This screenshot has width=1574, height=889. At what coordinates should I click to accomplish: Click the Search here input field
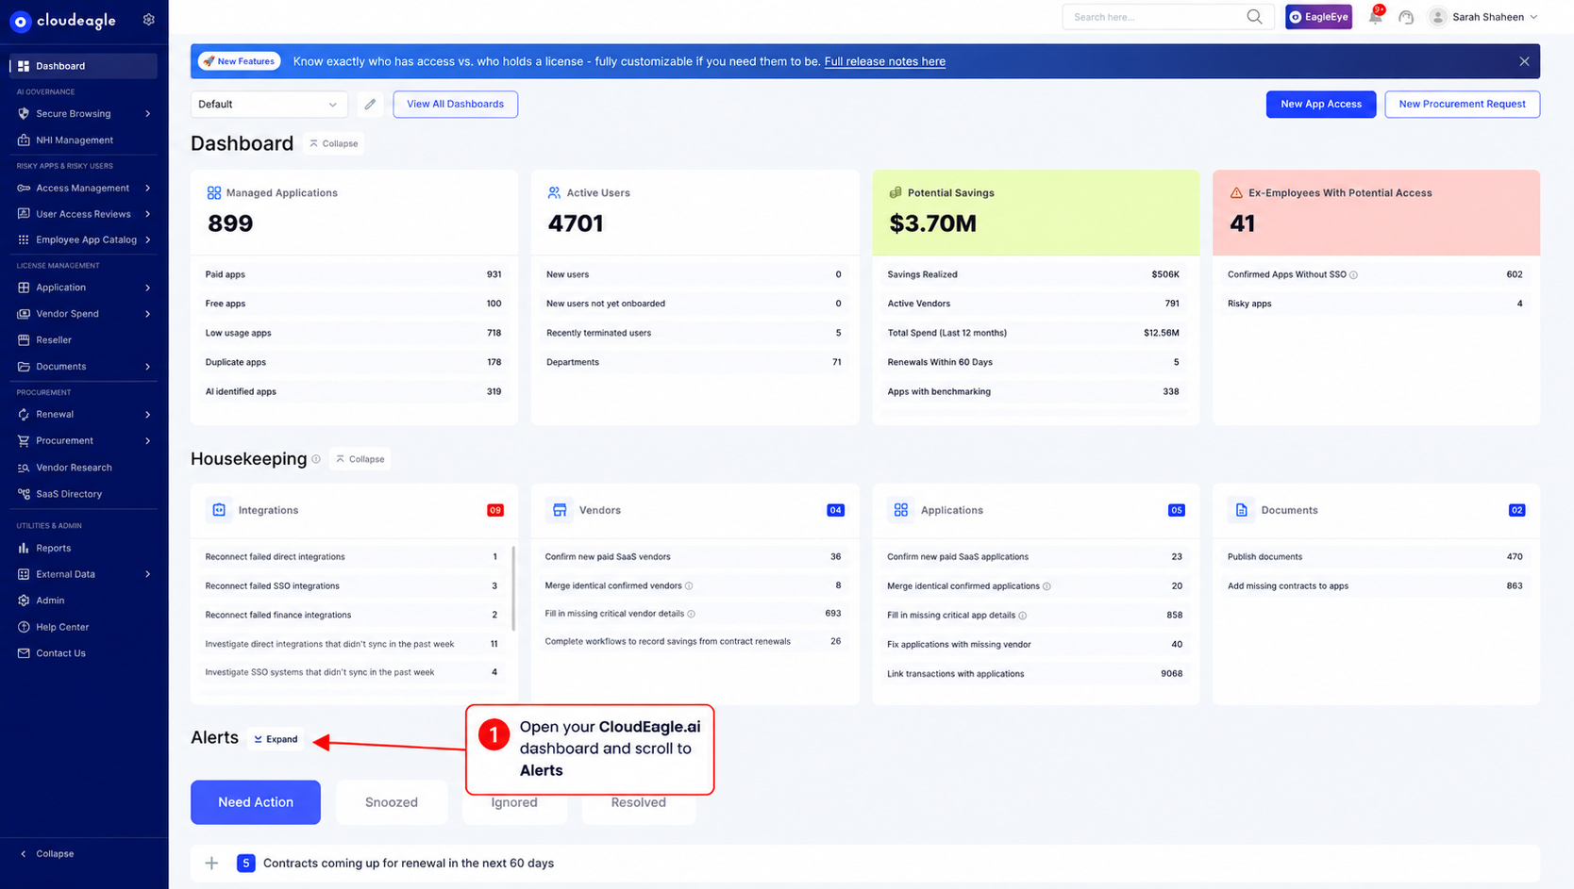pyautogui.click(x=1156, y=17)
